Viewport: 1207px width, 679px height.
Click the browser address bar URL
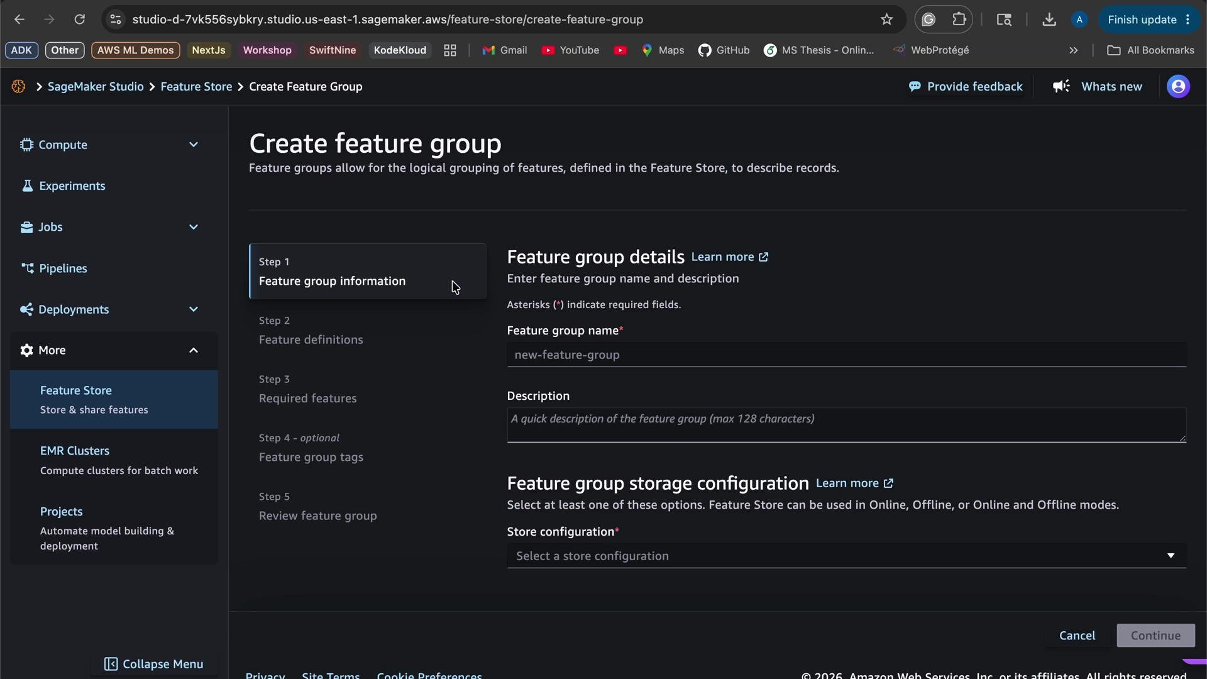tap(387, 19)
